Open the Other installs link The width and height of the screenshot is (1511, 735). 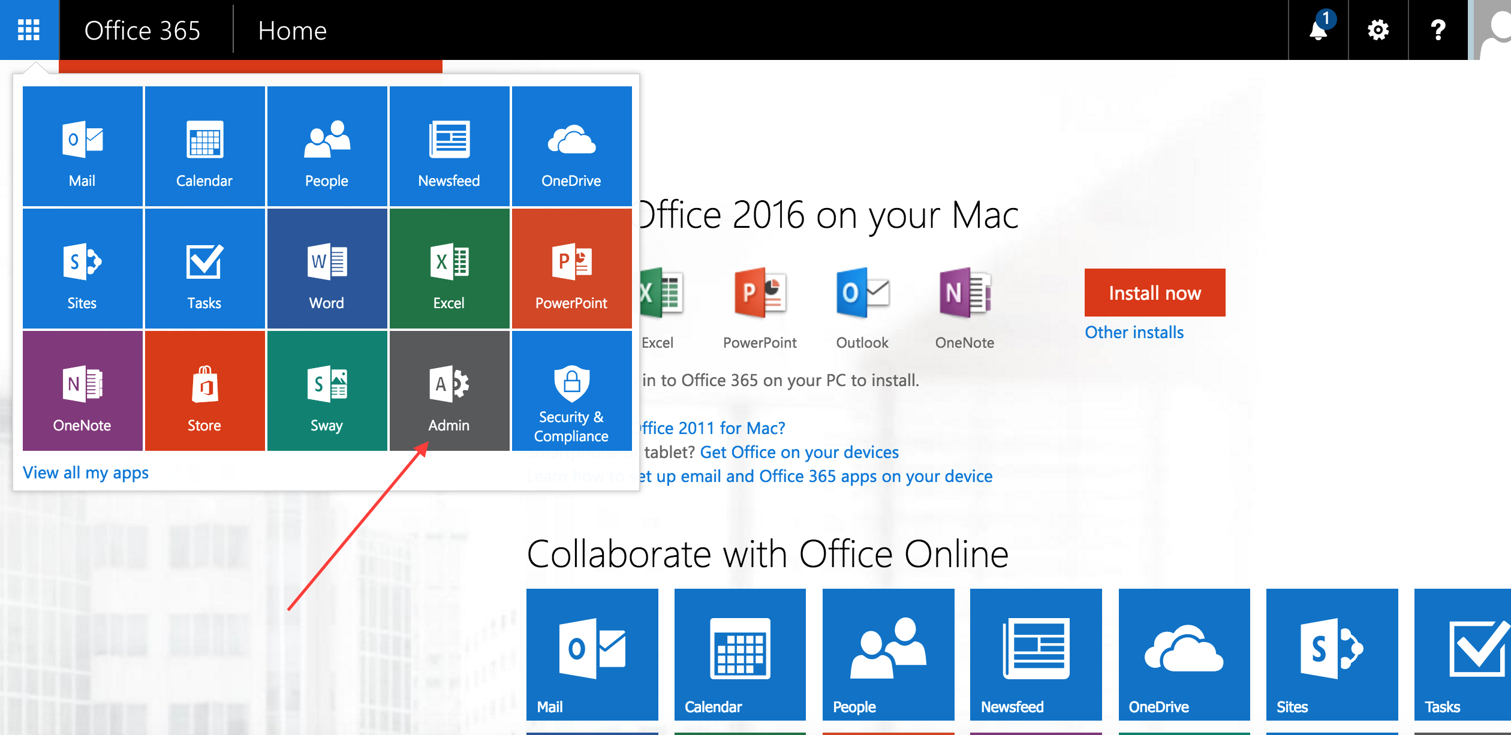pyautogui.click(x=1134, y=332)
